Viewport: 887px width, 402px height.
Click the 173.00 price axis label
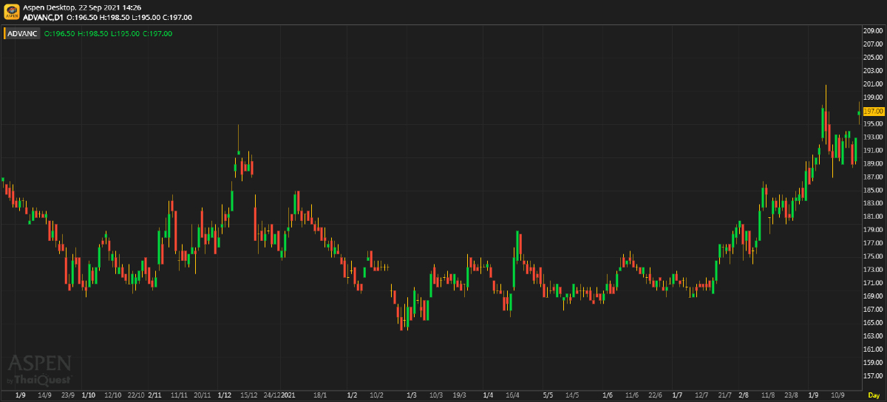click(874, 270)
